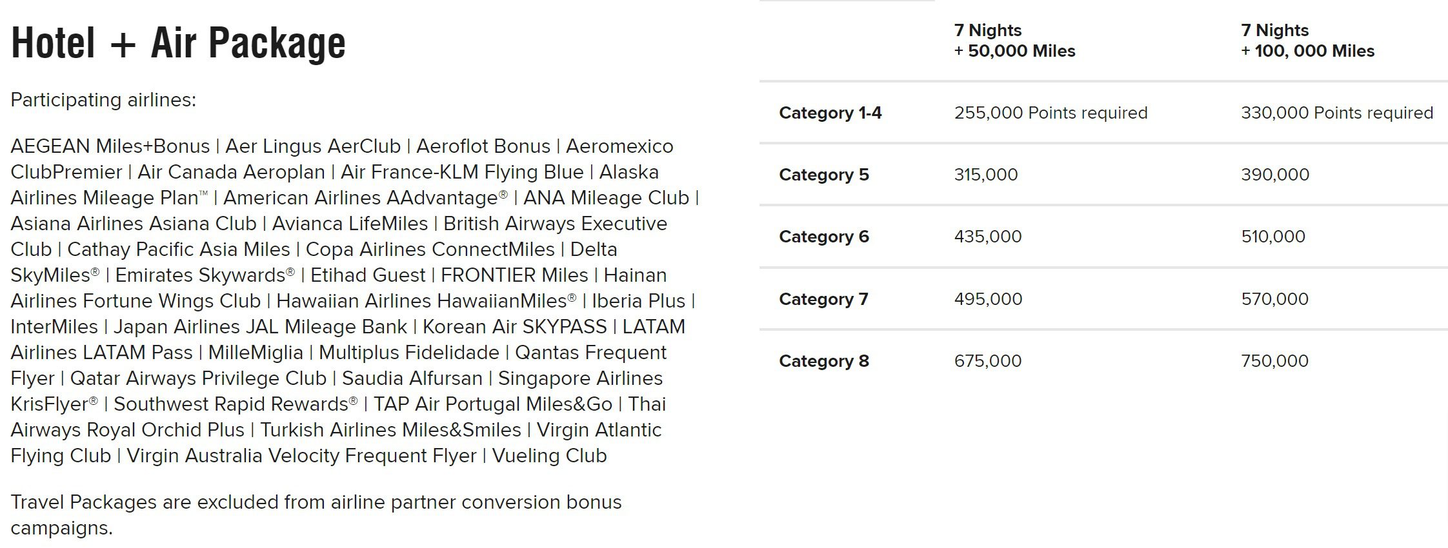Click AEGEAN Miles+Bonus in the airline list

[110, 146]
